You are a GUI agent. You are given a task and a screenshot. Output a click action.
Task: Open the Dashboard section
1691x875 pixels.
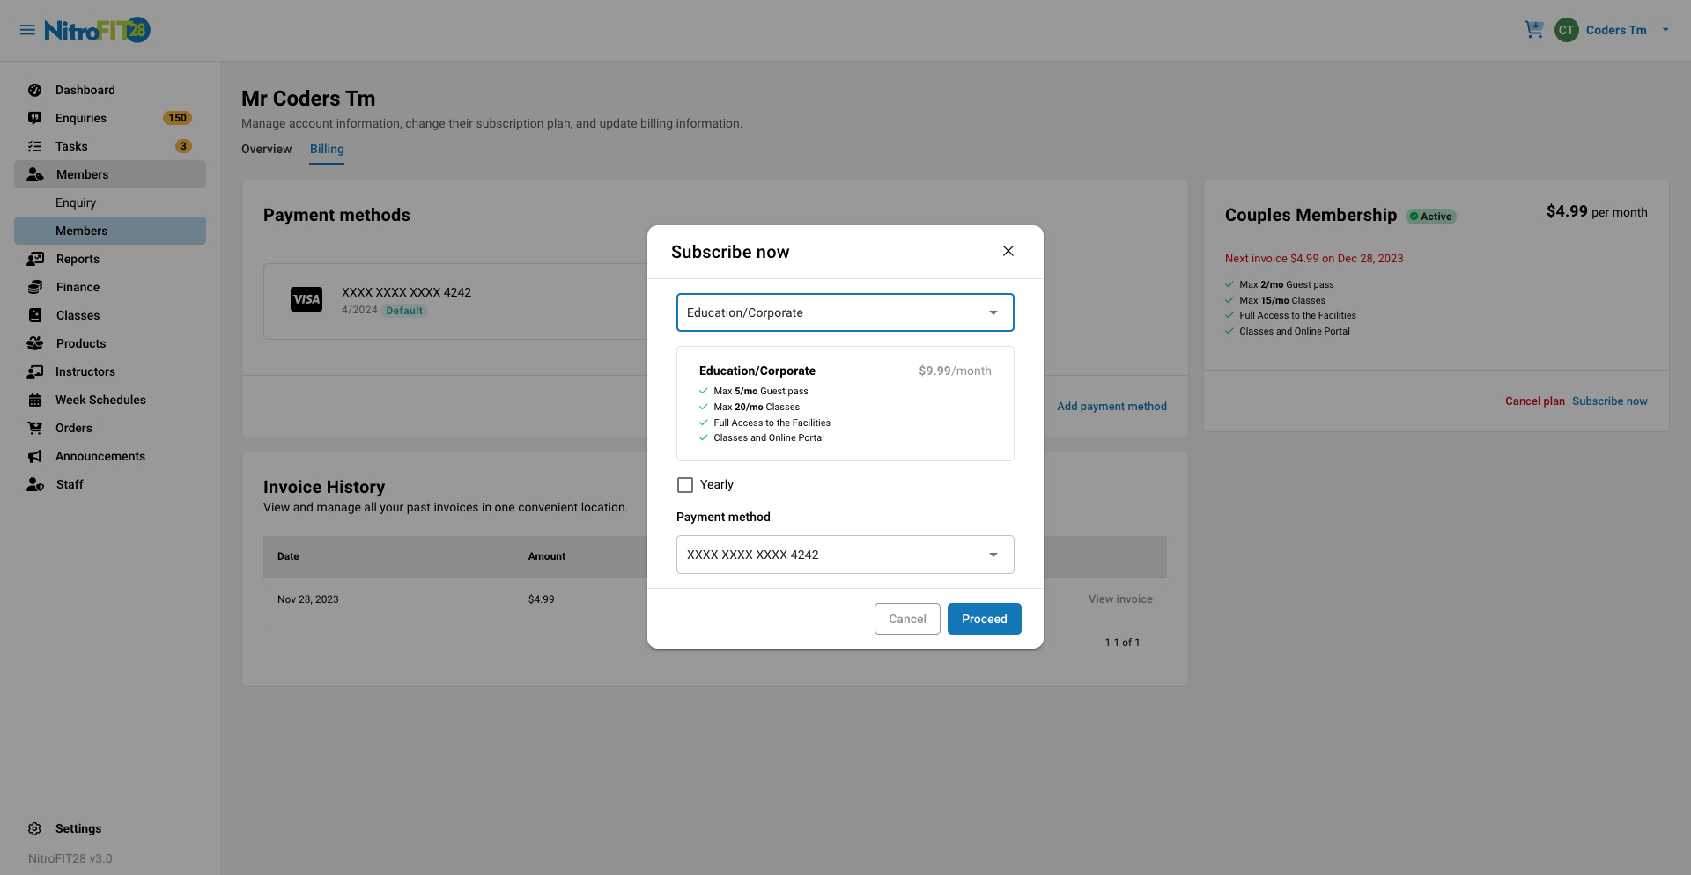[85, 90]
